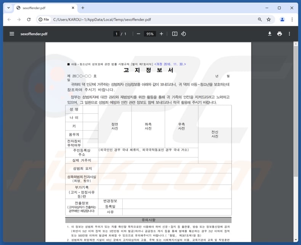Click the 성폭력범죄 전과사실 cell
301x245 pixels.
82,179
